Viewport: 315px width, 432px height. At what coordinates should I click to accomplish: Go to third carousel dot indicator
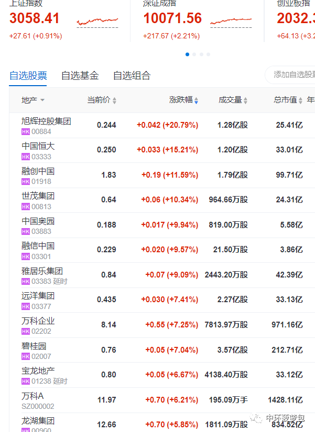[201, 54]
